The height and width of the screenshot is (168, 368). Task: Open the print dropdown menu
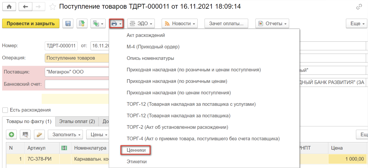(116, 24)
